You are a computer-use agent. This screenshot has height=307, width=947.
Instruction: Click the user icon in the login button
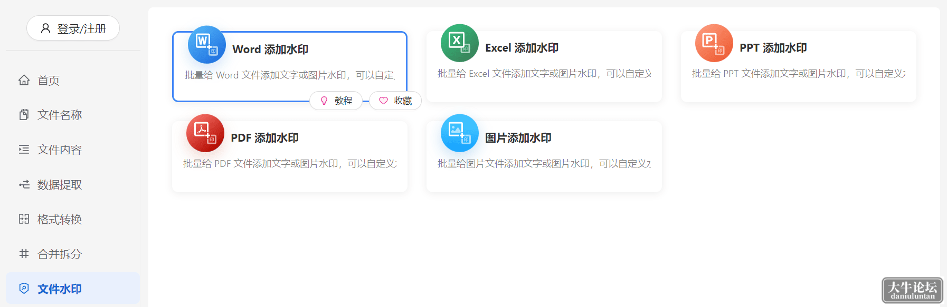(x=46, y=28)
